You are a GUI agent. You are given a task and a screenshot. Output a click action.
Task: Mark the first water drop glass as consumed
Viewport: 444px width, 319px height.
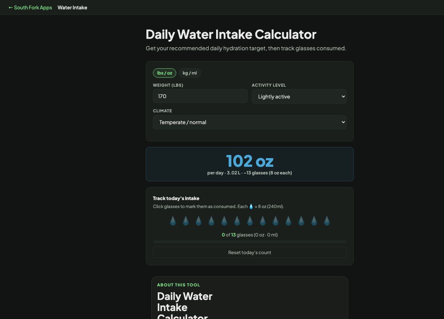(x=173, y=221)
